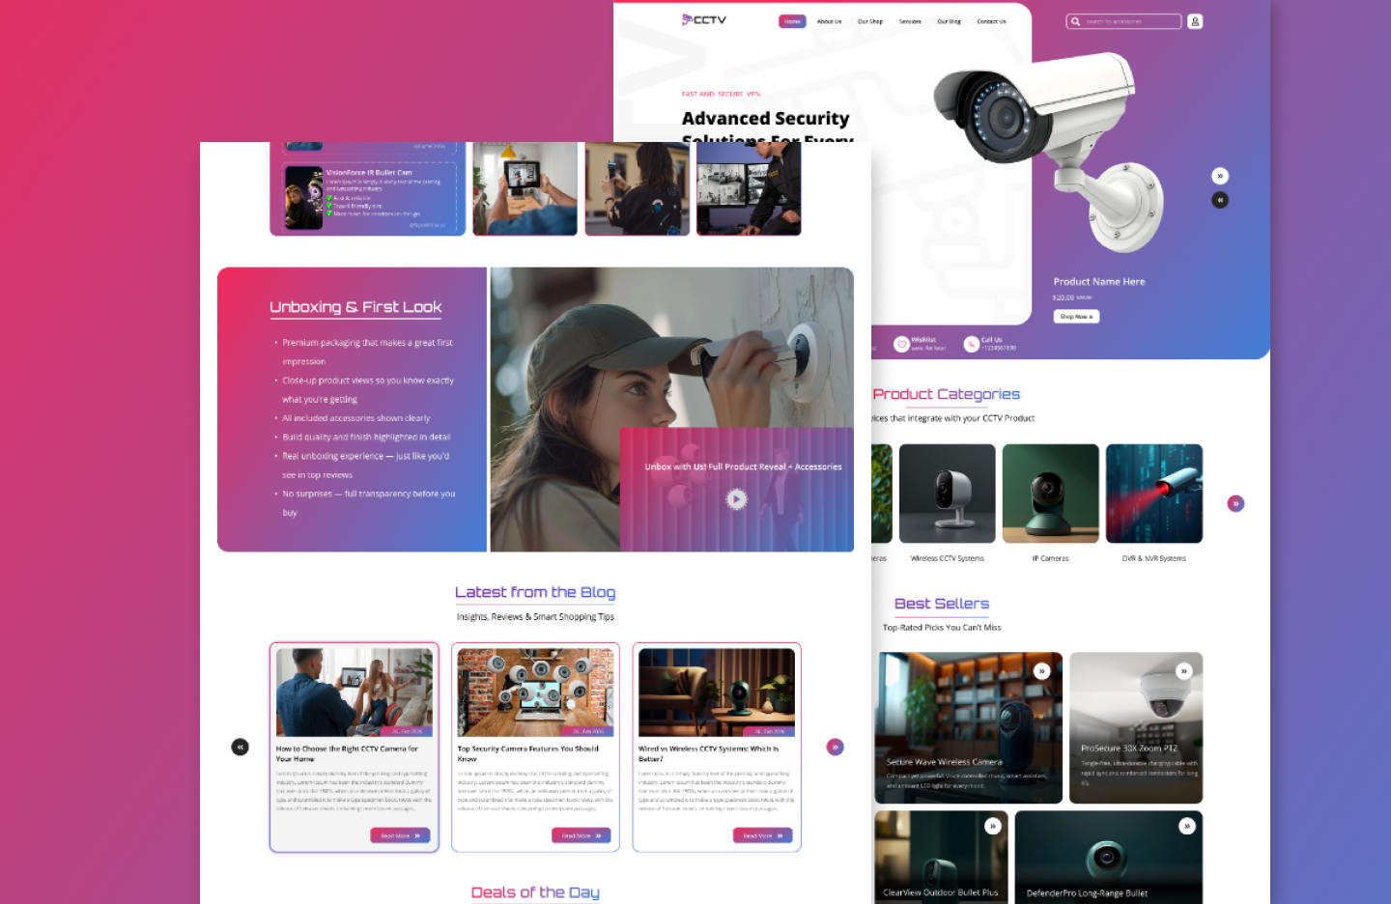1391x904 pixels.
Task: Click blog image of couple with tablet
Action: (355, 692)
